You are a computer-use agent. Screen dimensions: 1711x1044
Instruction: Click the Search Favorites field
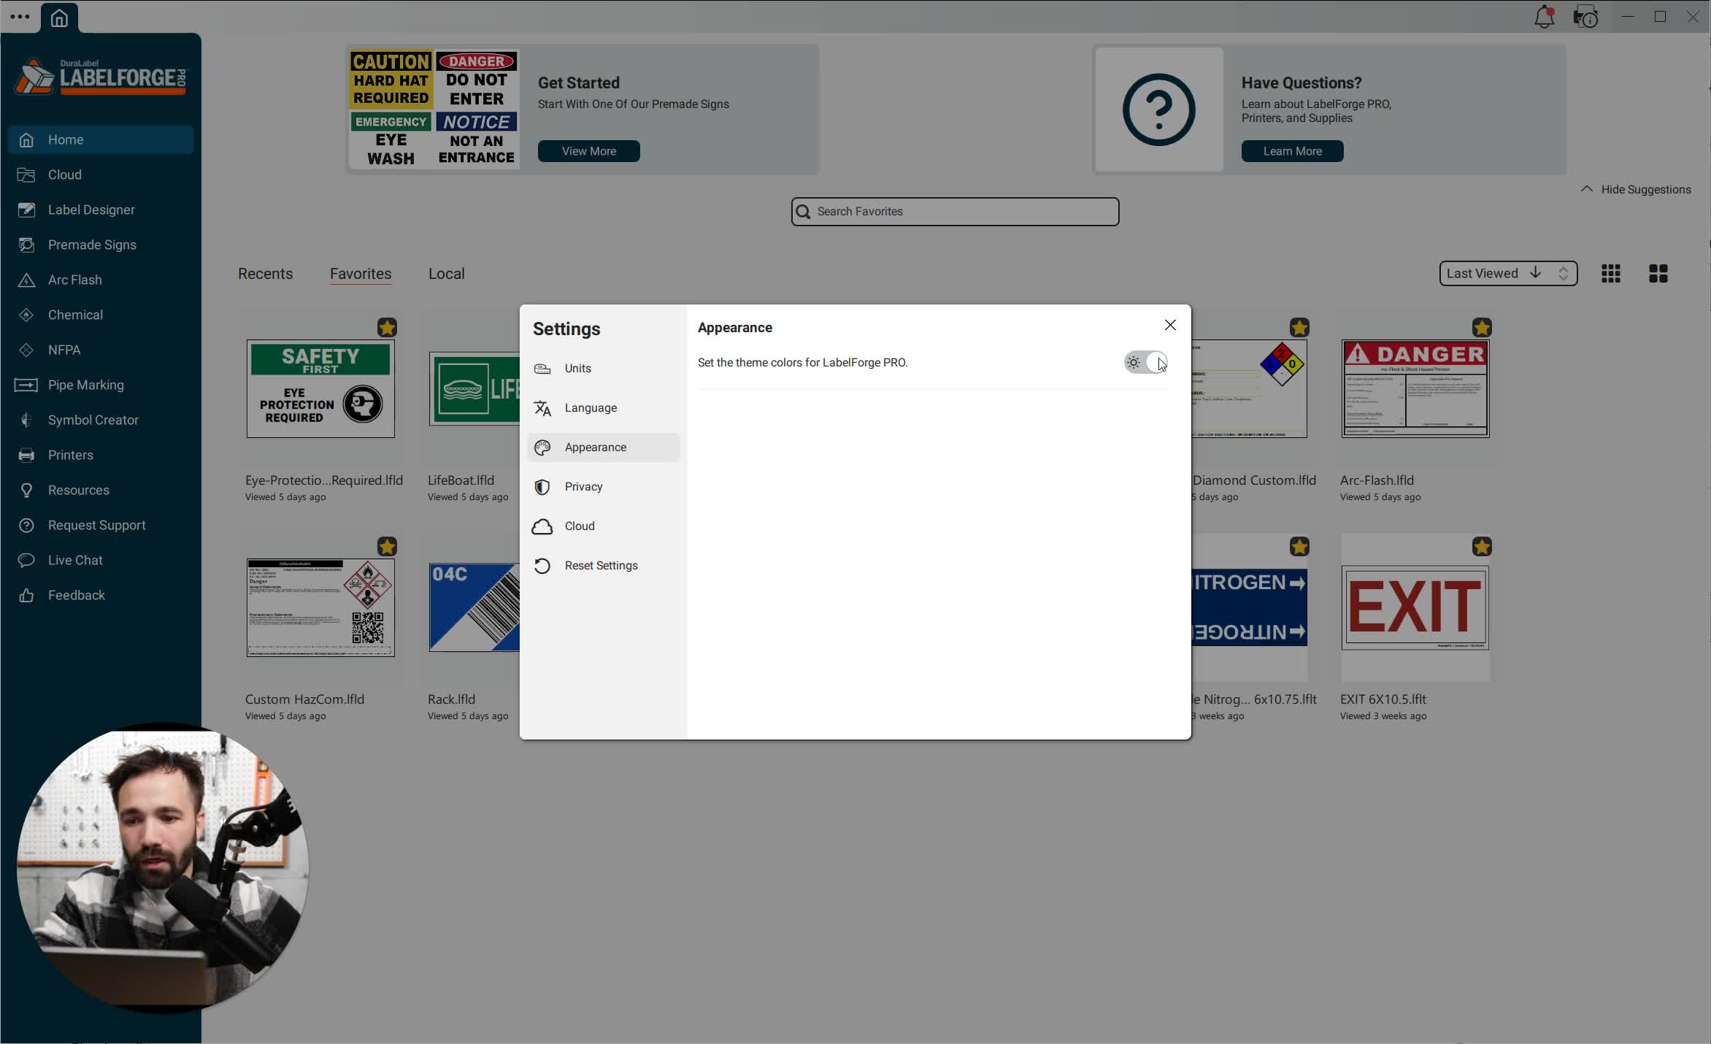coord(955,212)
